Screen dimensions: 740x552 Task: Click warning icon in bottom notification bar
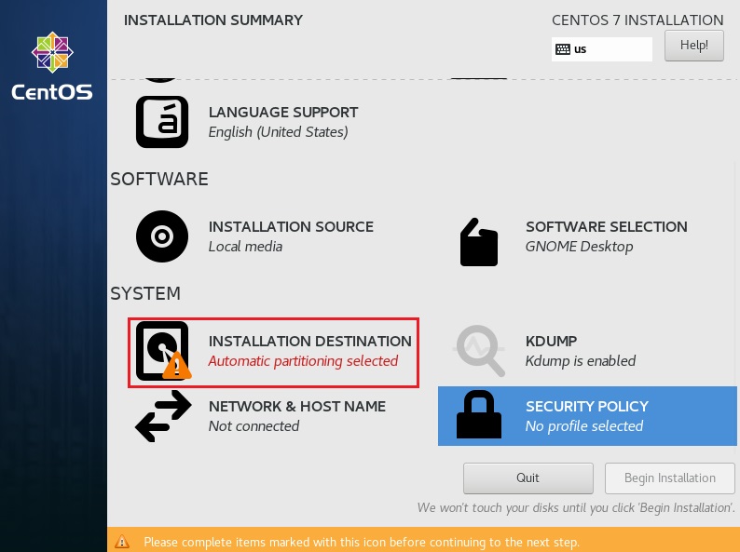pos(122,541)
